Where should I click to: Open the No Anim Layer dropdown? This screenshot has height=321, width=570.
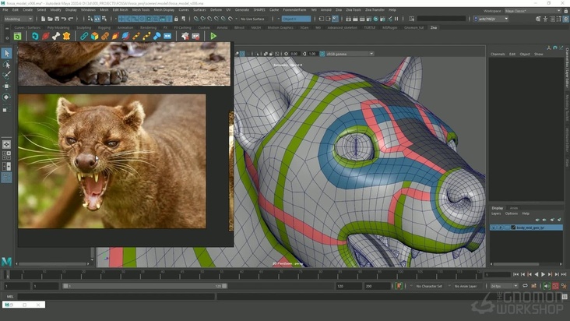pyautogui.click(x=466, y=286)
